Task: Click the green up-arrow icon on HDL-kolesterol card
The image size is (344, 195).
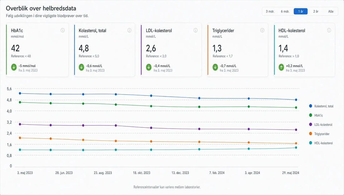Action: coord(281,67)
